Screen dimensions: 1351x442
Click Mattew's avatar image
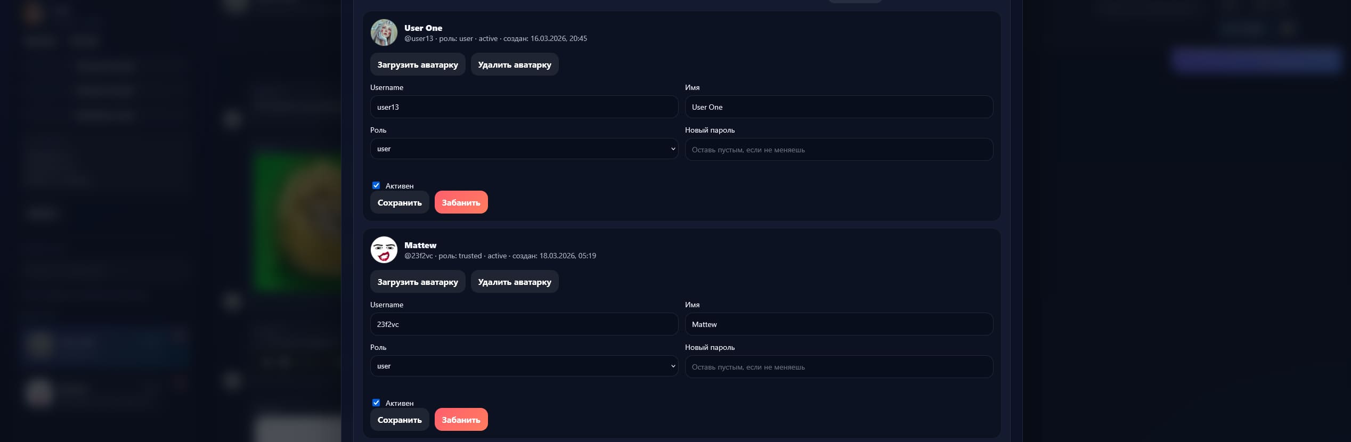point(384,250)
